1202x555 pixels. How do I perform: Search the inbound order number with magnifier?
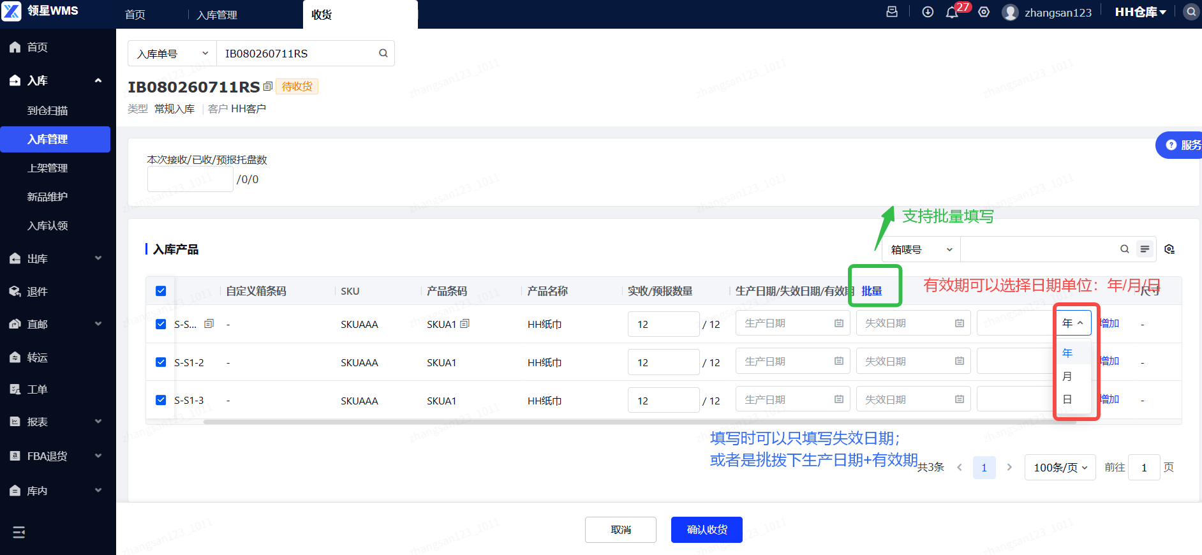(383, 54)
